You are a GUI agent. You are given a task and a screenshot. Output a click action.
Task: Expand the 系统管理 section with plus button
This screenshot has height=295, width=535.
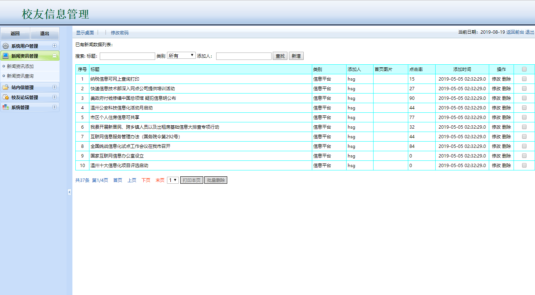pos(55,107)
